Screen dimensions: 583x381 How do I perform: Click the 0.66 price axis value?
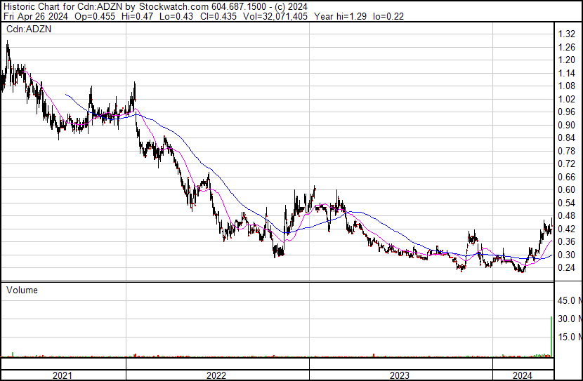click(567, 177)
